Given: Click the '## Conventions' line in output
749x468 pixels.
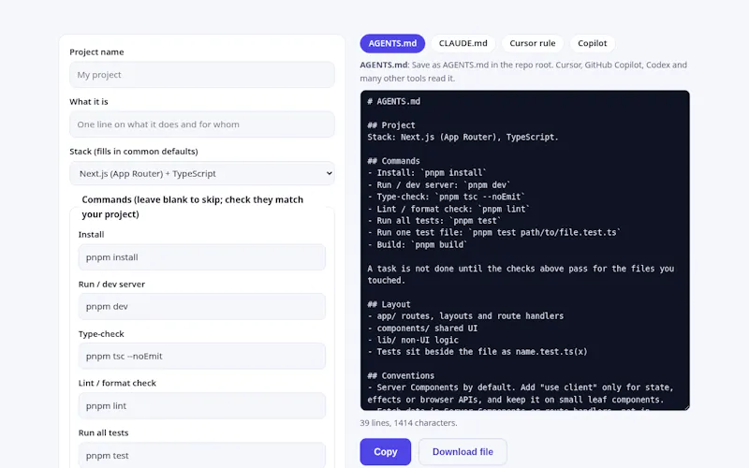Looking at the screenshot, I should 401,376.
